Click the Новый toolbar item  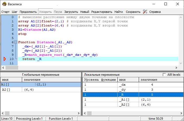84,12
